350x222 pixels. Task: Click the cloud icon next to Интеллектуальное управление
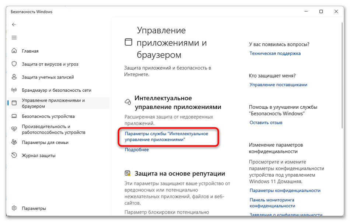click(x=128, y=102)
